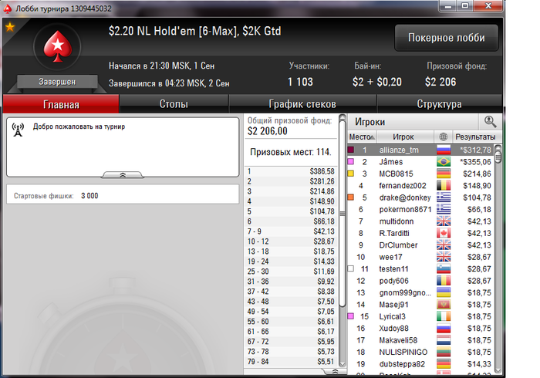Sort players by Место column header
Screen dimensions: 540x378
[x=362, y=137]
